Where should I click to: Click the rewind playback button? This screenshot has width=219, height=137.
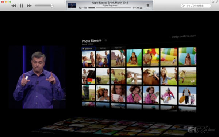pyautogui.click(x=14, y=5)
